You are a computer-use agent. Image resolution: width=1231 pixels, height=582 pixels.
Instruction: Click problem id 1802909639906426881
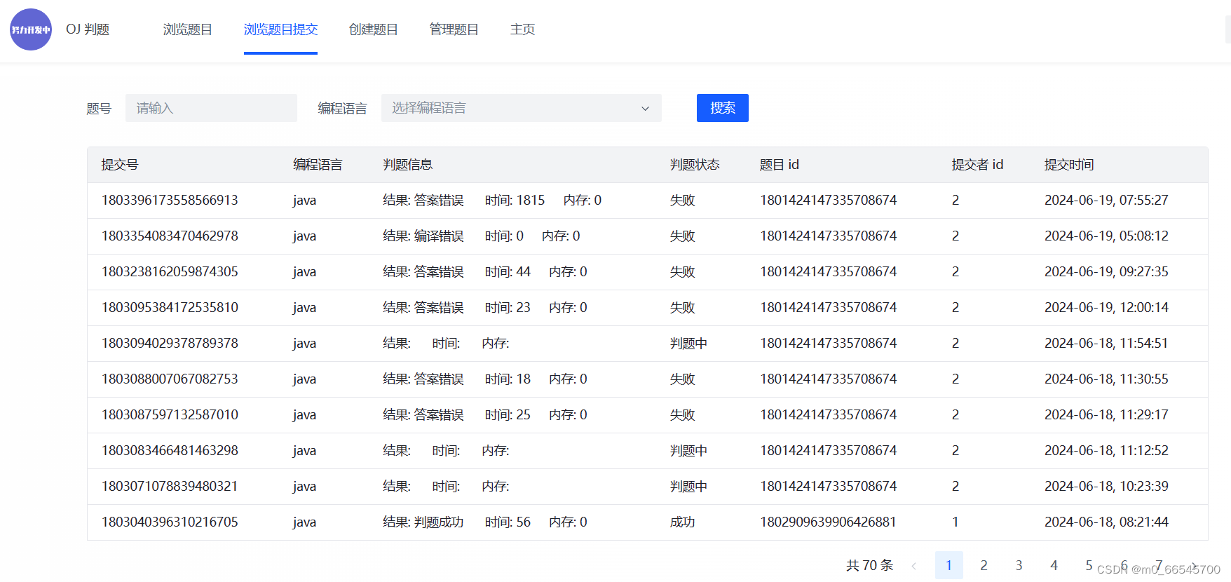click(828, 522)
